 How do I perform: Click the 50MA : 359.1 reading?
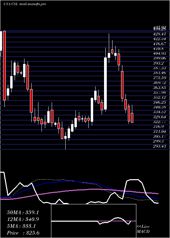(x=23, y=213)
